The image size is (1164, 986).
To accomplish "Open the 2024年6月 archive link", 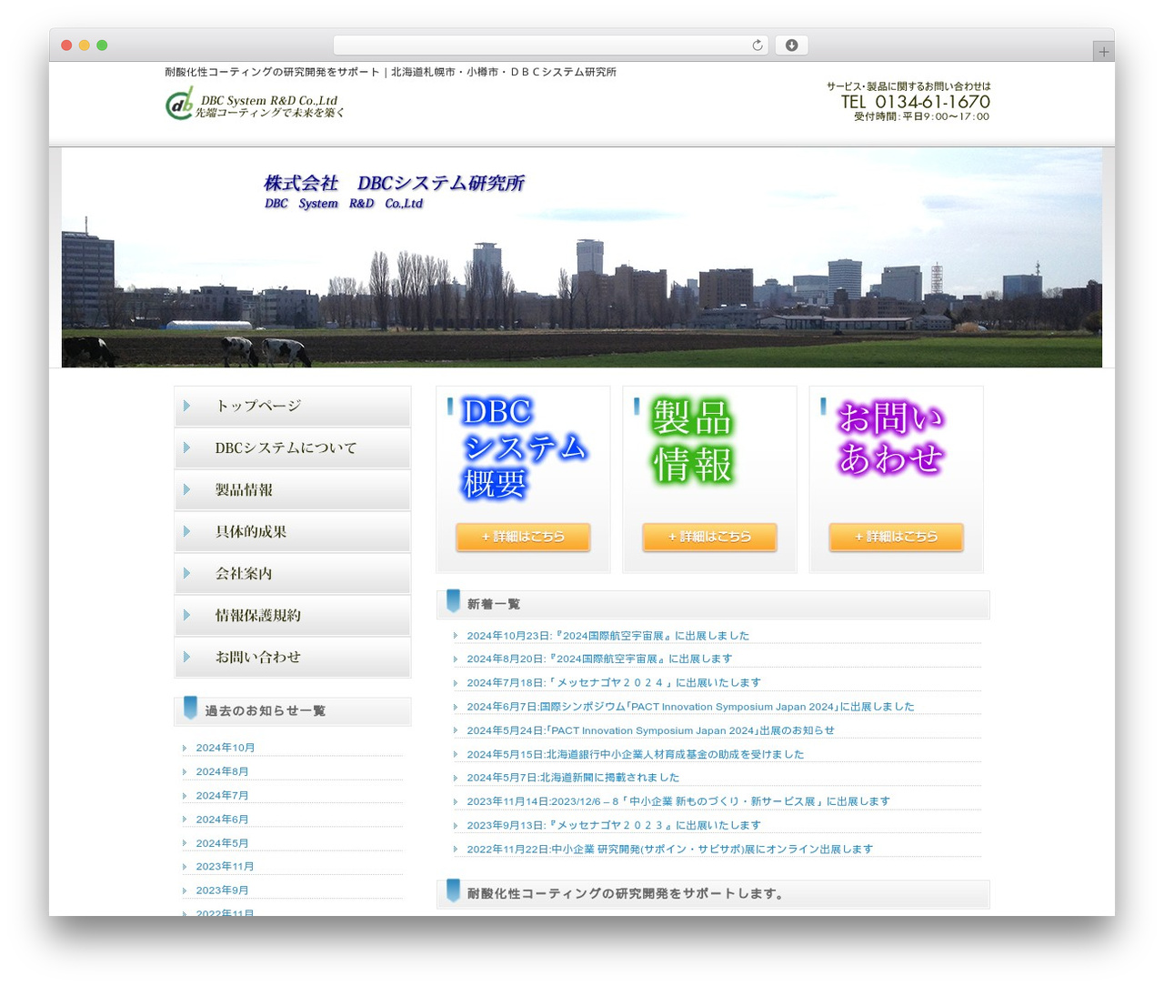I will tap(222, 820).
